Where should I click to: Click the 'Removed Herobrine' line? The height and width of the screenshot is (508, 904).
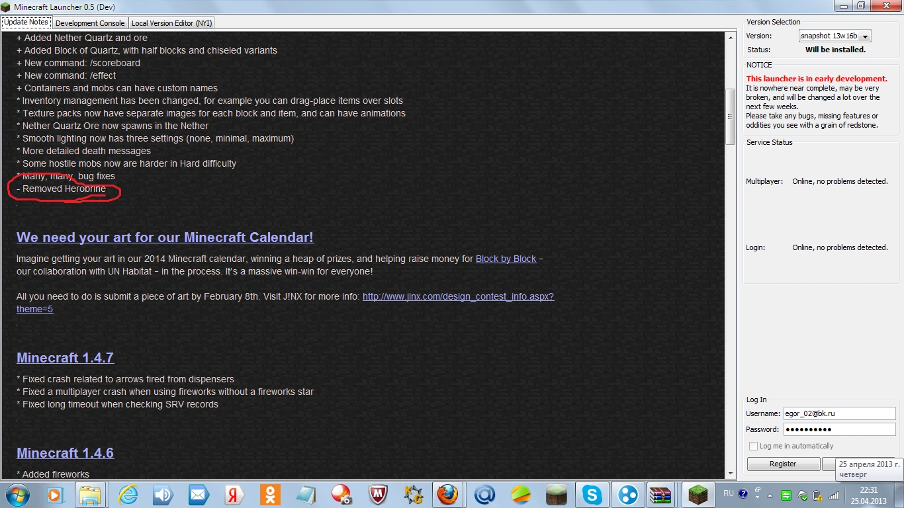click(x=61, y=189)
